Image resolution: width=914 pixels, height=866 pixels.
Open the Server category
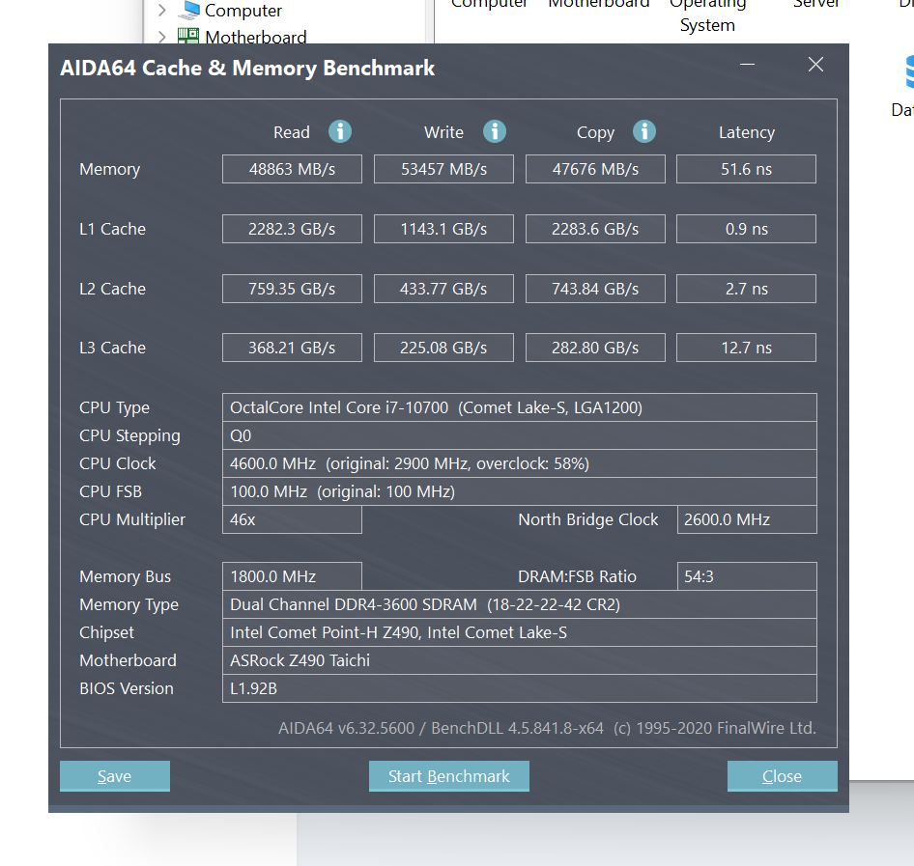(815, 5)
